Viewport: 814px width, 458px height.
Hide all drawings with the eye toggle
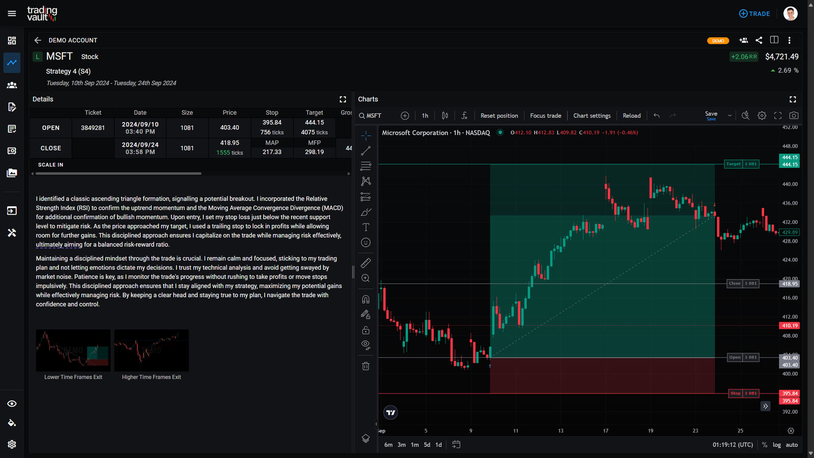[365, 344]
